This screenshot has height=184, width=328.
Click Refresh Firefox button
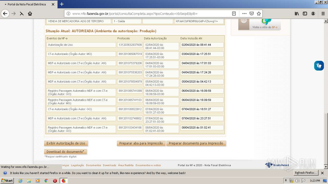click(306, 173)
